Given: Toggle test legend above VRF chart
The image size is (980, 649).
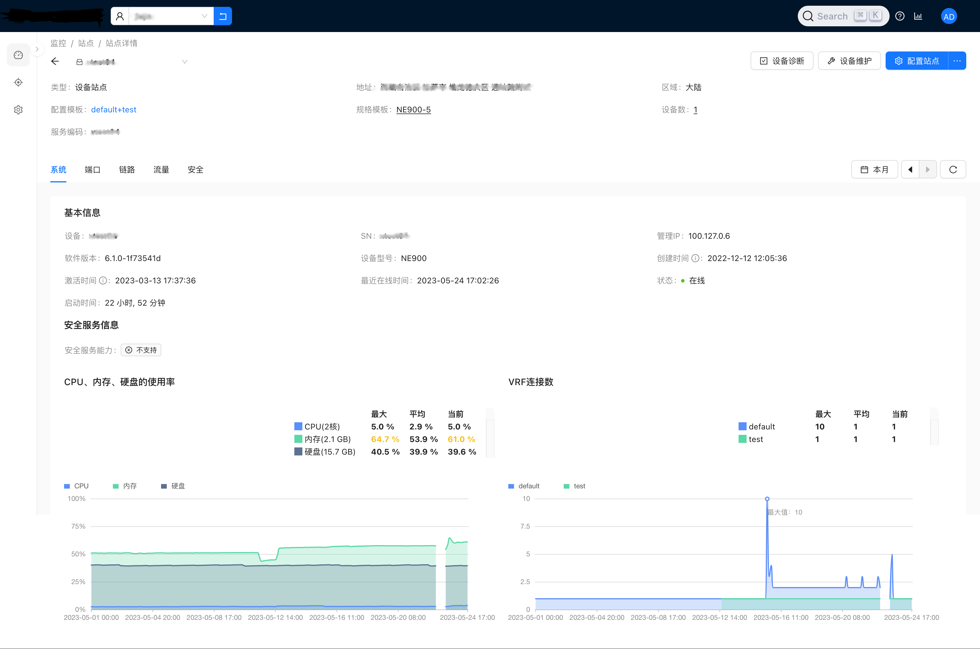Looking at the screenshot, I should [575, 486].
